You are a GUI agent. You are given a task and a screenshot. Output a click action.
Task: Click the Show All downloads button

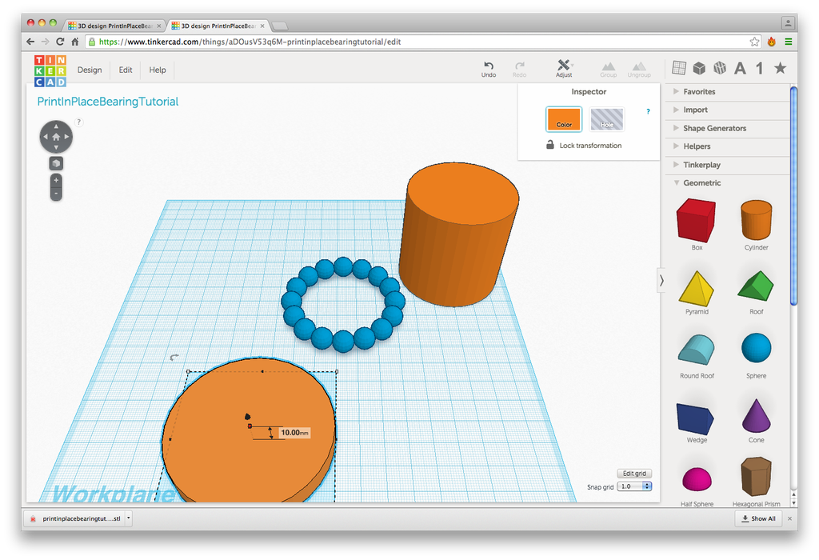point(758,518)
